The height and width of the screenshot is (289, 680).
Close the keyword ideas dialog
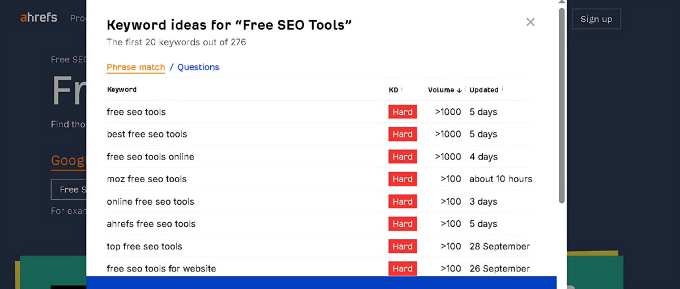point(530,22)
